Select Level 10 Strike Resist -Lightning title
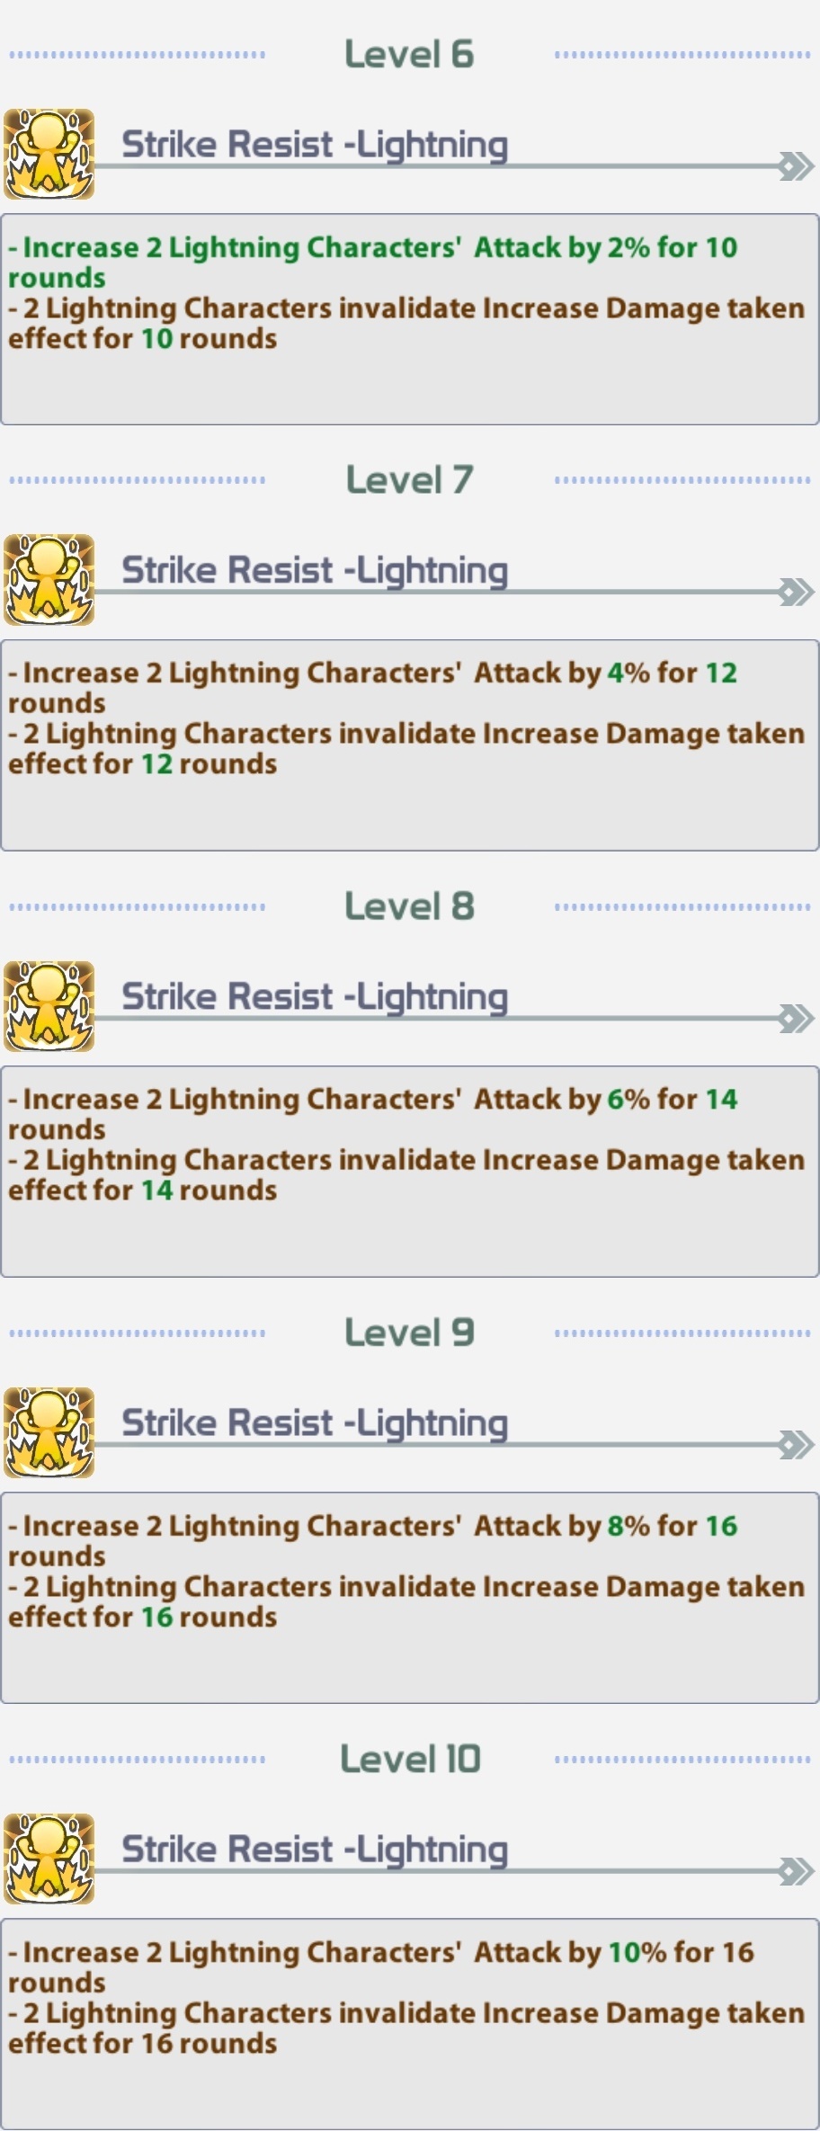This screenshot has width=820, height=2131. 315,1850
